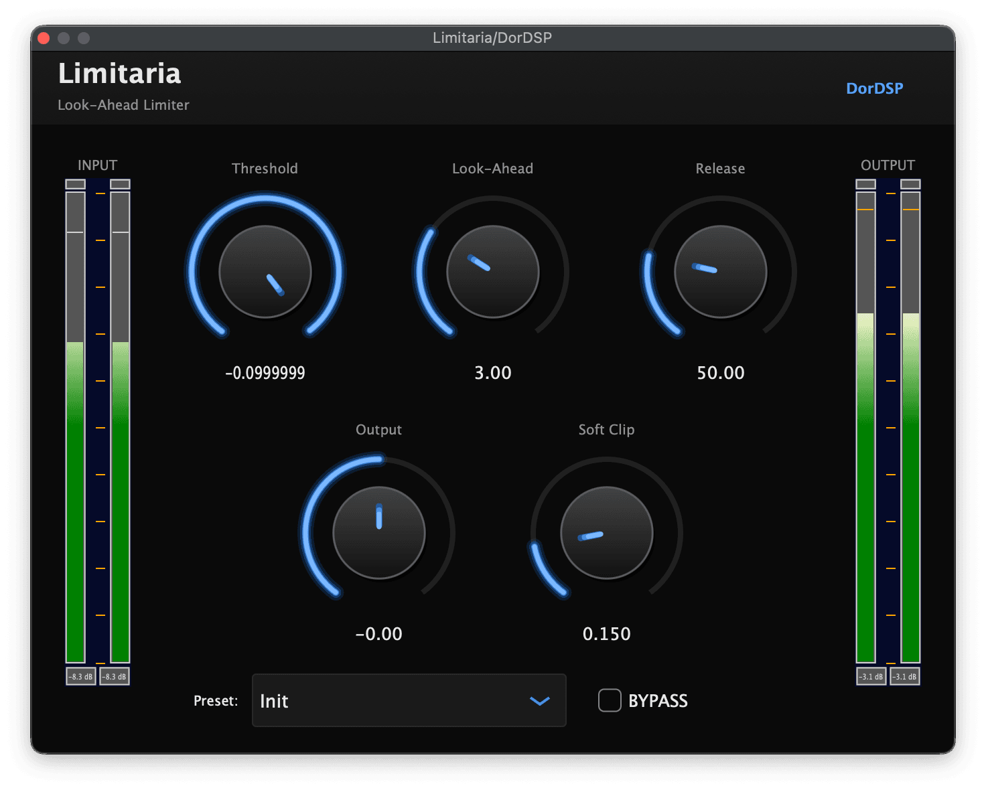Select the Soft Clip value readout 0.150
This screenshot has width=986, height=790.
tap(606, 634)
